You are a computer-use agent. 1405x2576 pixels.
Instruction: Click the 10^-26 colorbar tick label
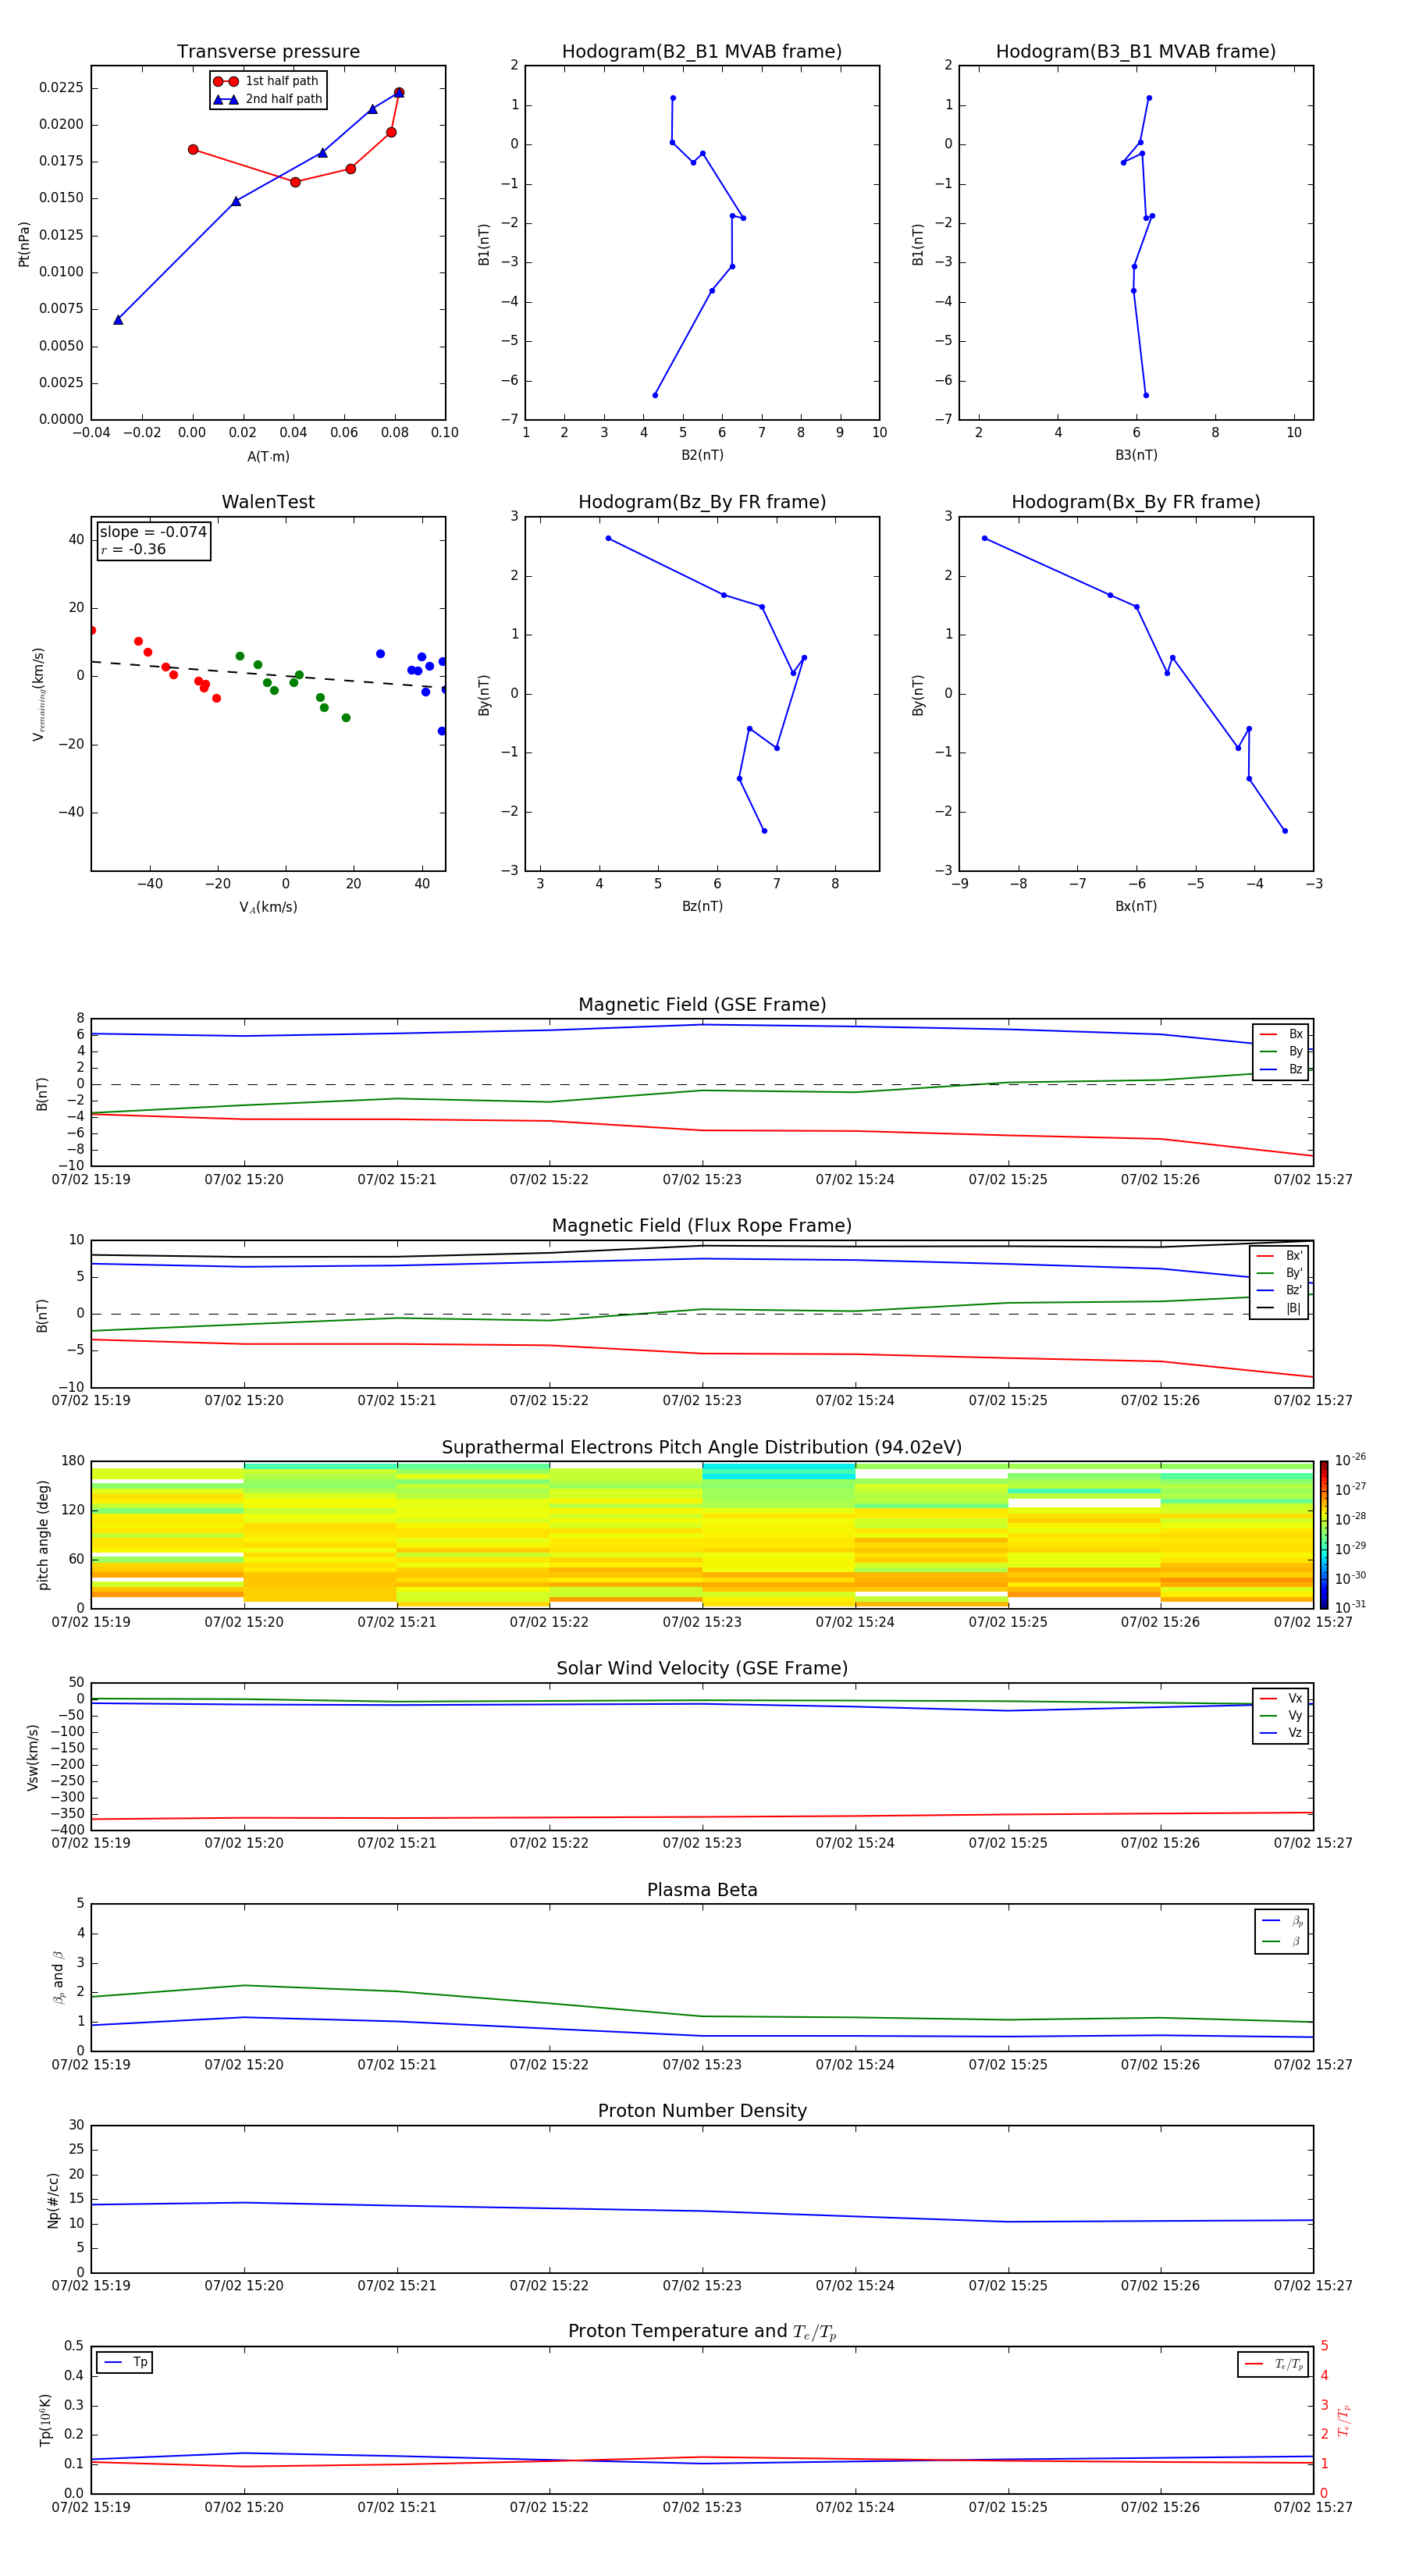(x=1350, y=1460)
